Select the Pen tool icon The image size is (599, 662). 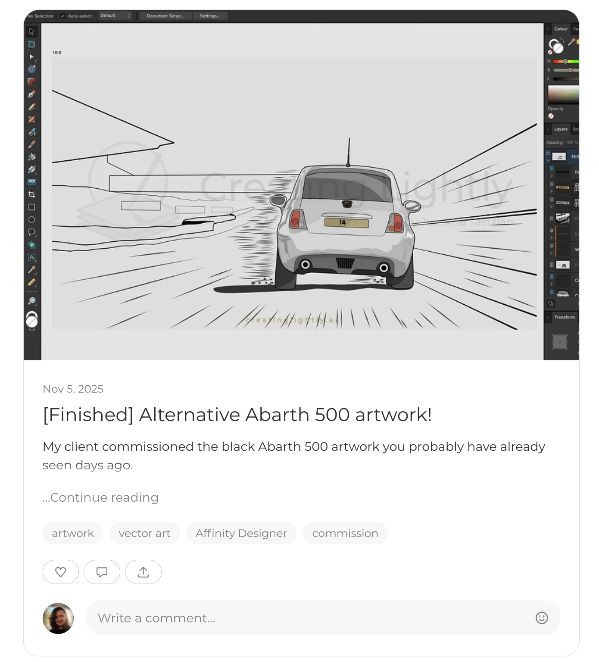tap(31, 94)
